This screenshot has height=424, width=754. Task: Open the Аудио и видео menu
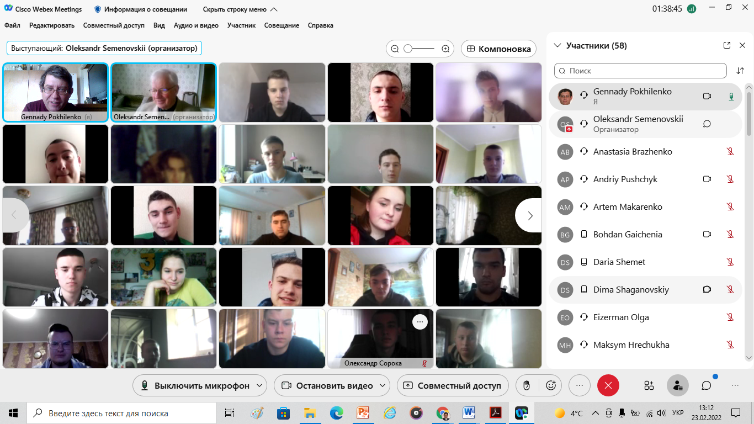(196, 25)
